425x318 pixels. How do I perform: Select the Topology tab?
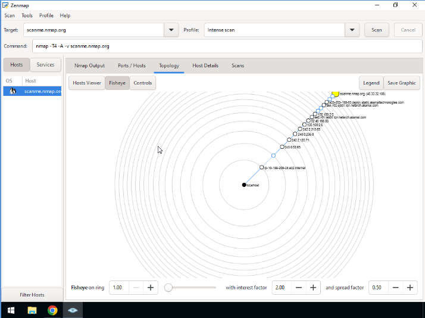click(x=169, y=66)
